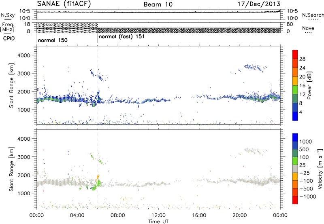Click the '10^5' label beside N.Sky
The image size is (324, 224).
(25, 11)
